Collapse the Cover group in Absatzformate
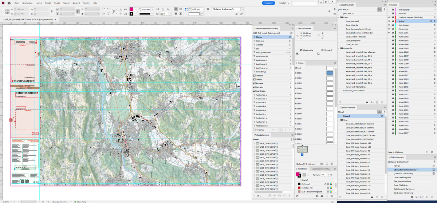 tap(339, 17)
